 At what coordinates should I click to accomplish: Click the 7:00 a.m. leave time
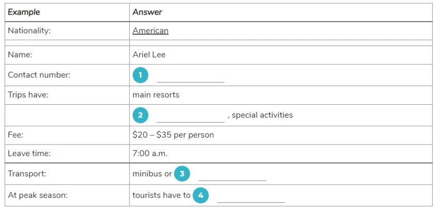pos(150,154)
